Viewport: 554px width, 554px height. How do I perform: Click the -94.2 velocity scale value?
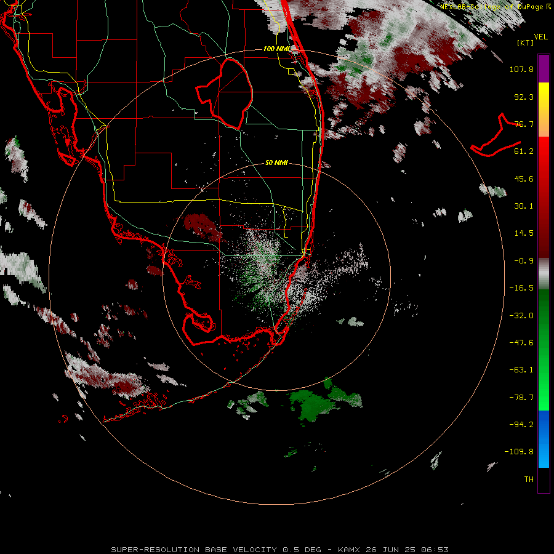[521, 424]
